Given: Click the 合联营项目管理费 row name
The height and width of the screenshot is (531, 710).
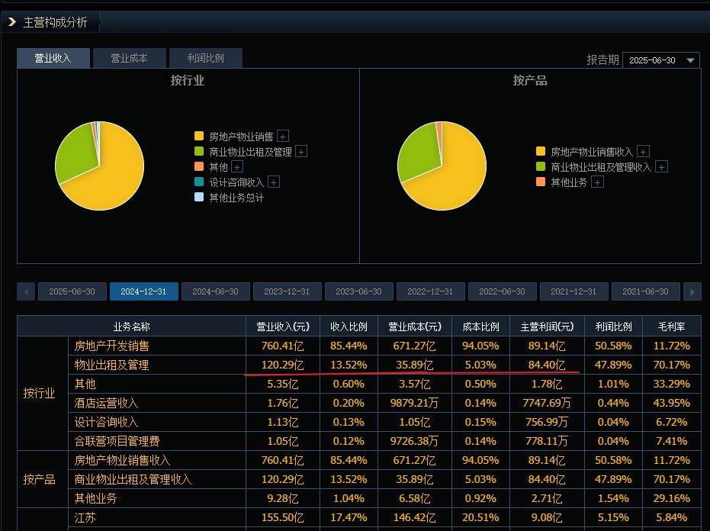Looking at the screenshot, I should 117,441.
